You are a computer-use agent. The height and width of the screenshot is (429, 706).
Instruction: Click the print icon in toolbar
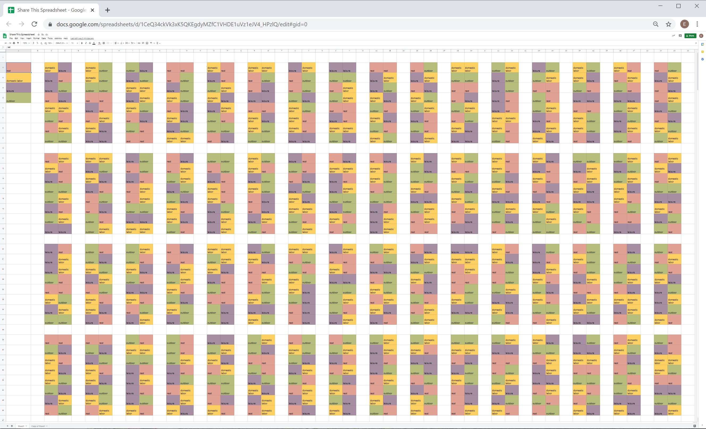tap(14, 43)
